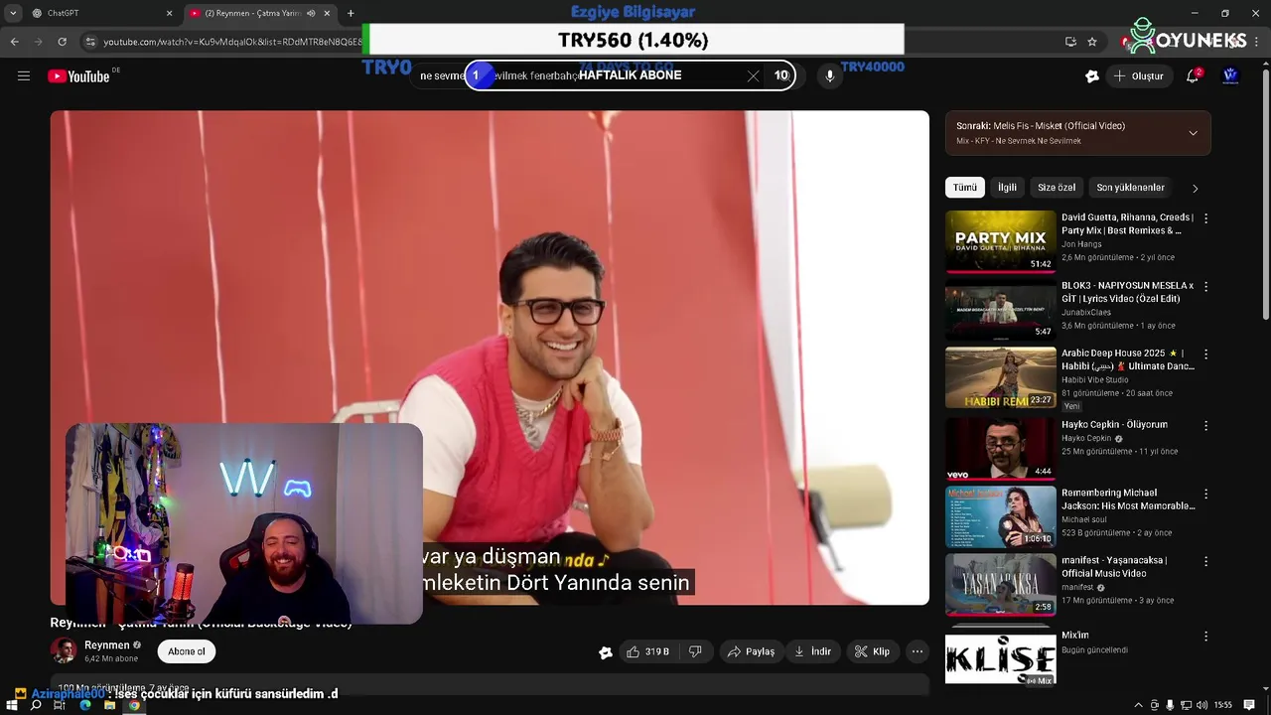This screenshot has height=715, width=1271.
Task: Select the Son yüklenenler filter chip
Action: coord(1130,187)
